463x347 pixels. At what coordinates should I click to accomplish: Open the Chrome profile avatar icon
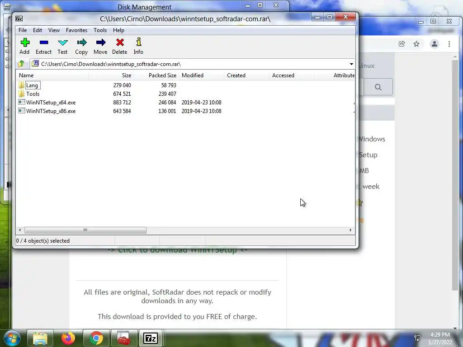[x=435, y=44]
